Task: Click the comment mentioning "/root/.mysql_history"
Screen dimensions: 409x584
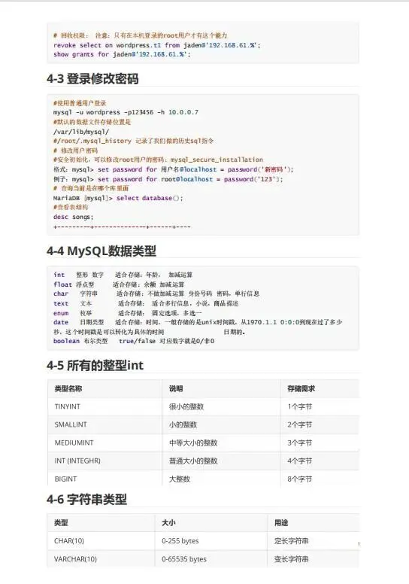Action: (133, 141)
